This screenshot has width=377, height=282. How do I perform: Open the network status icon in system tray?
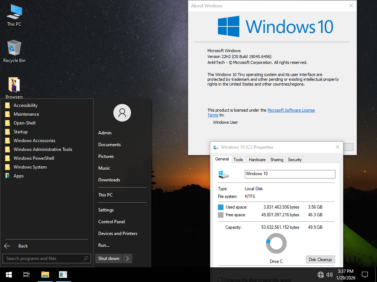click(x=320, y=274)
